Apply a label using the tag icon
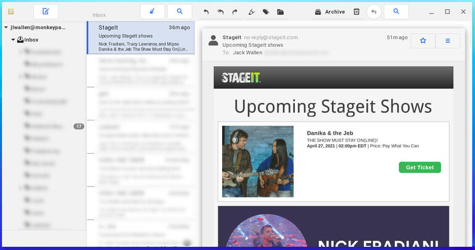Screen dimensions: 475x250 point(266,12)
